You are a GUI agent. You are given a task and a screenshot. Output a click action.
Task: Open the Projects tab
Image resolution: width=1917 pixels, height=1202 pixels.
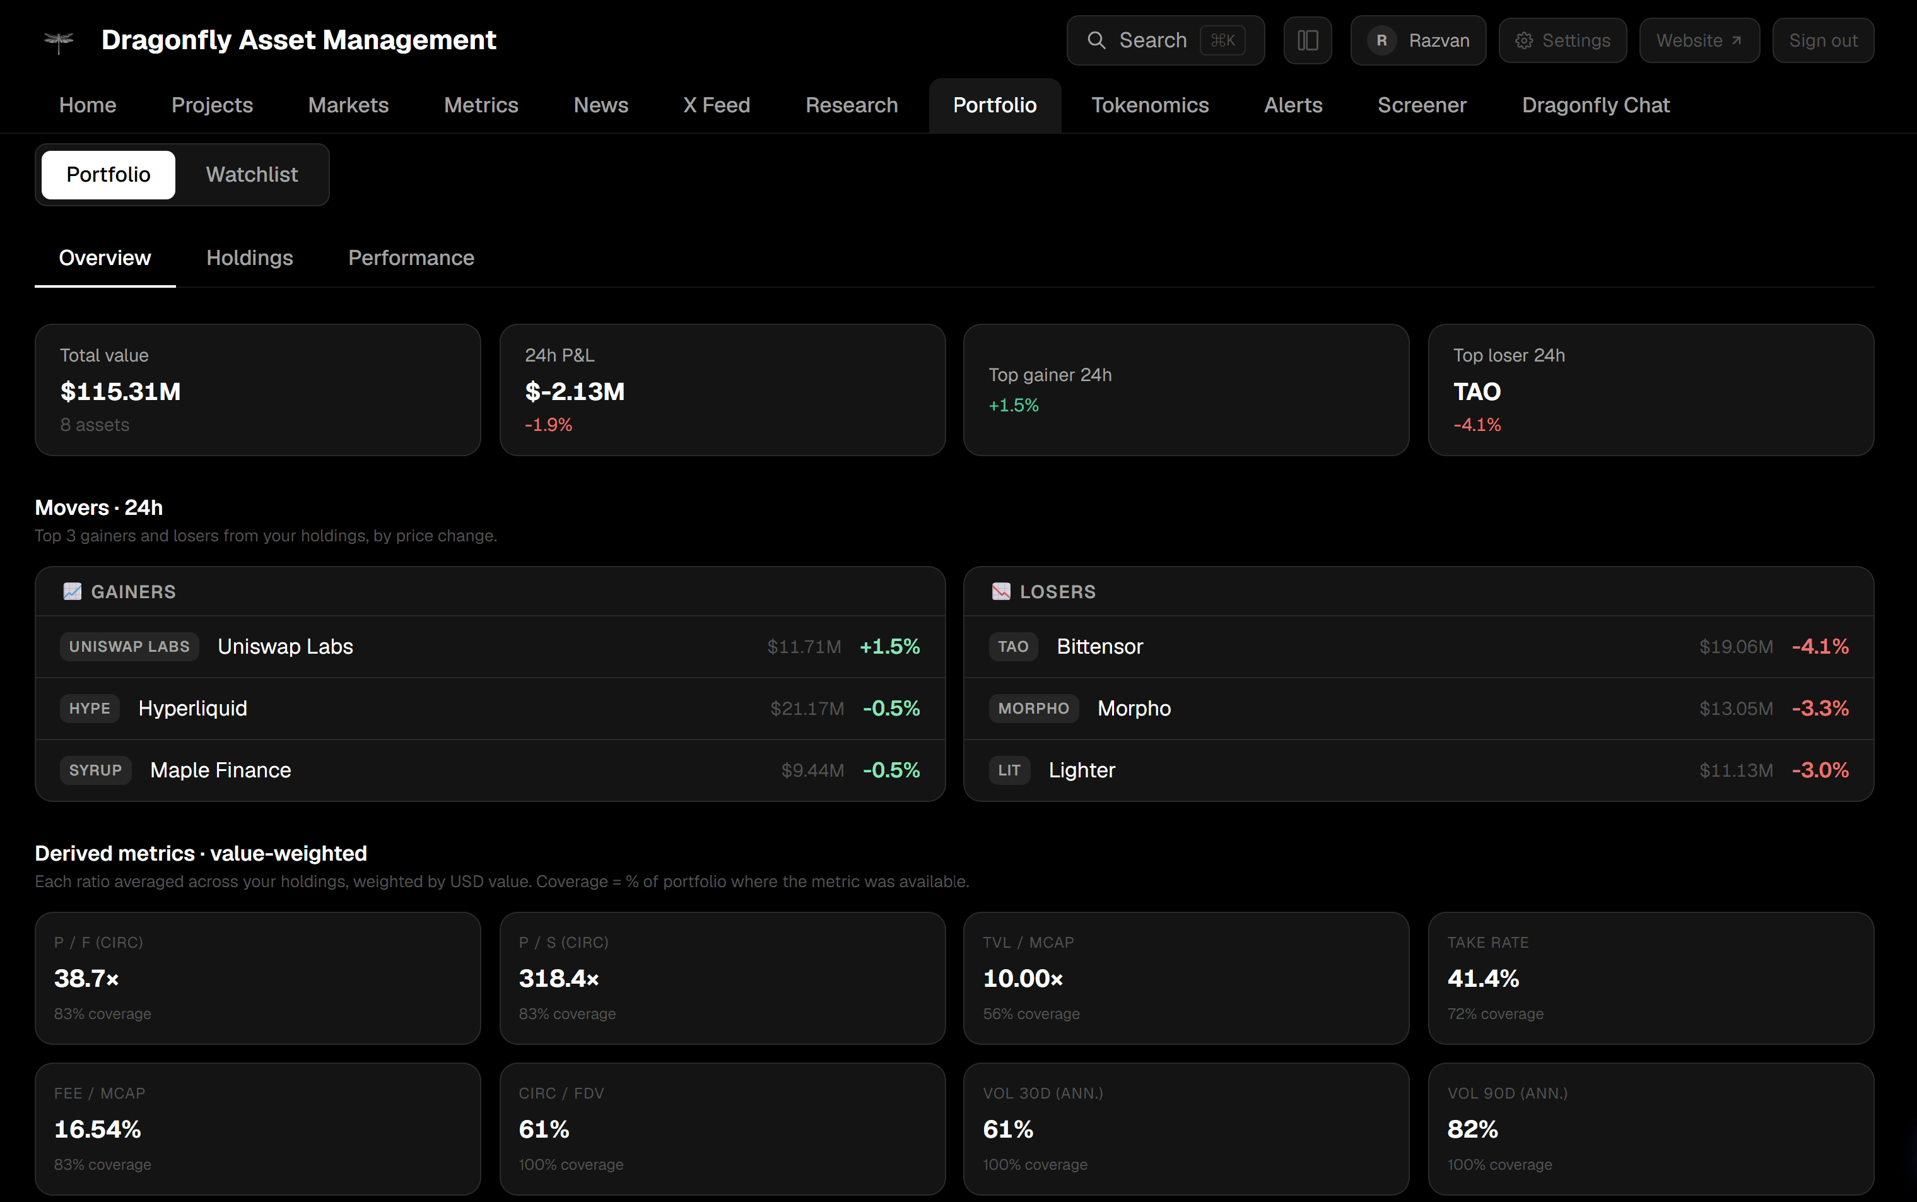(x=212, y=105)
